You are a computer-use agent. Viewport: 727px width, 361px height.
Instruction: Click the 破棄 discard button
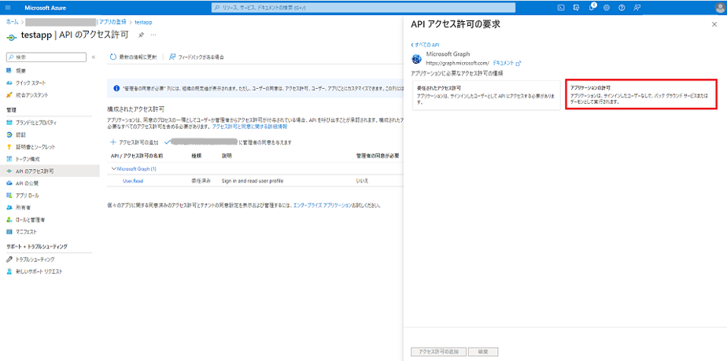pos(483,352)
